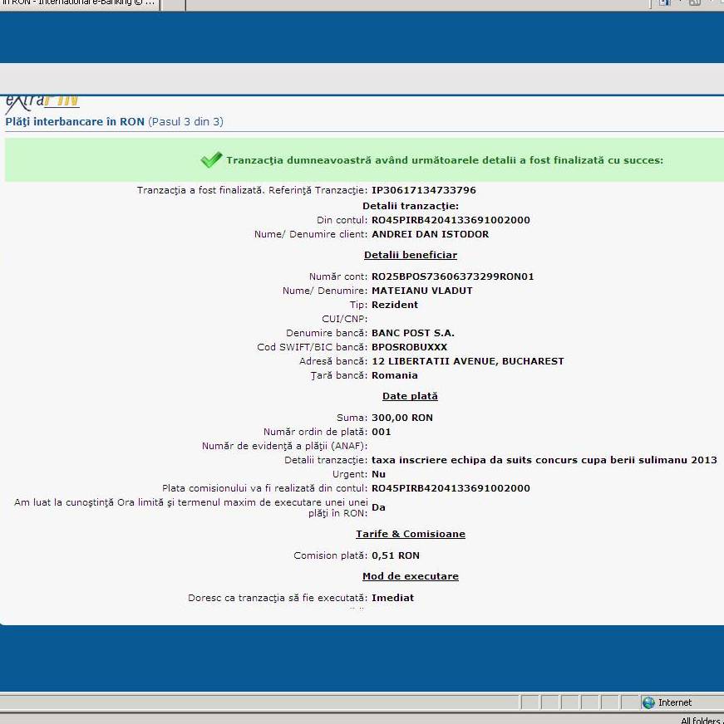Image resolution: width=724 pixels, height=724 pixels.
Task: Click the extraFIN logo
Action: [x=42, y=101]
